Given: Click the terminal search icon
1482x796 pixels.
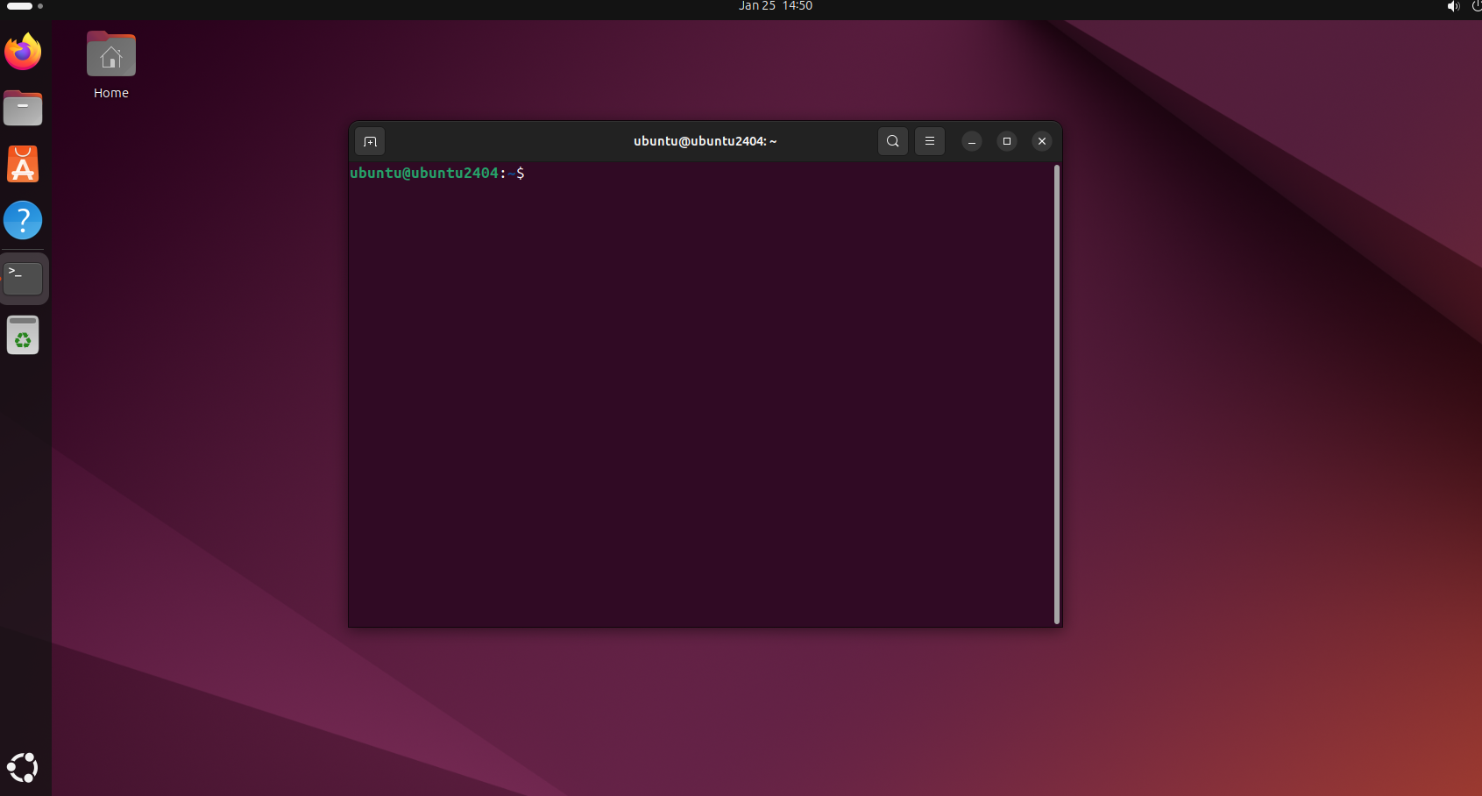Looking at the screenshot, I should pos(892,141).
